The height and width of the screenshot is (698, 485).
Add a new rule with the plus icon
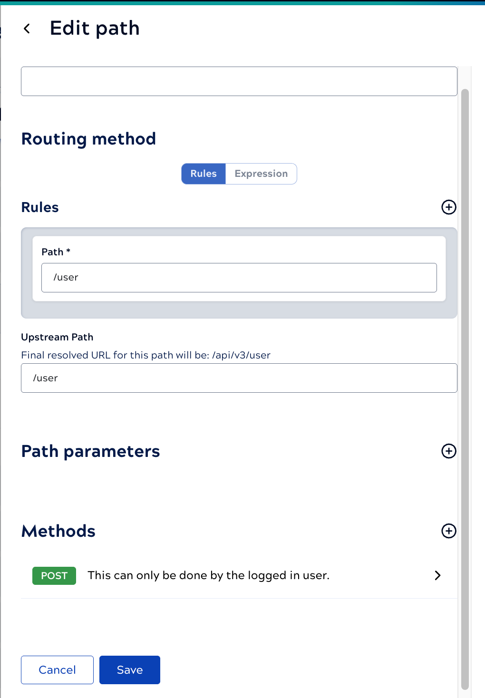(448, 207)
